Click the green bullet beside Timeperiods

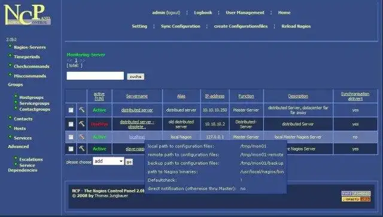(x=10, y=56)
